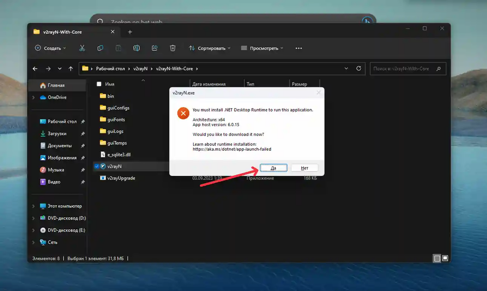This screenshot has height=291, width=487.
Task: Open the Сортировать dropdown
Action: (x=209, y=48)
